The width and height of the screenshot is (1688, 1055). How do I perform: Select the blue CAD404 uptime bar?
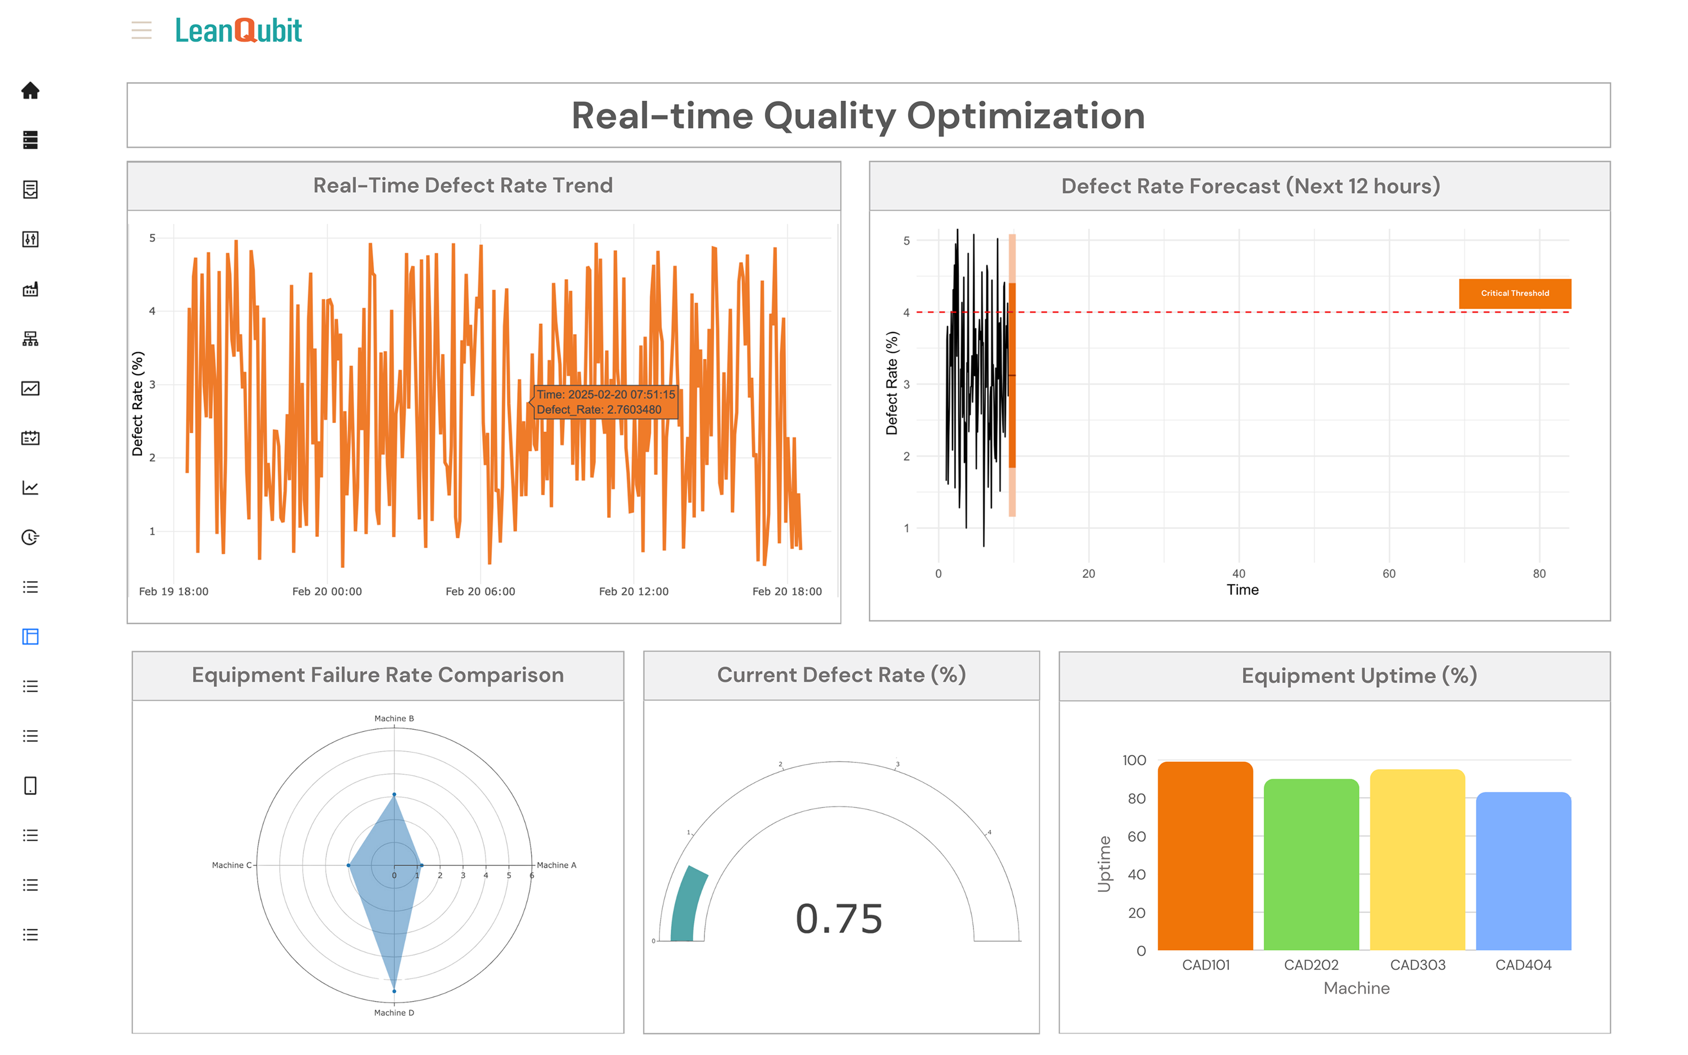[1523, 871]
